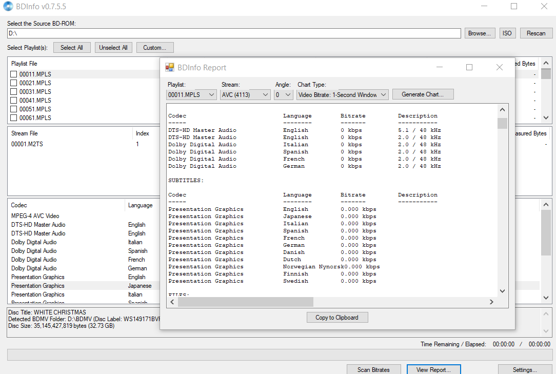Click Copy to Clipboard button
Image resolution: width=556 pixels, height=374 pixels.
tap(337, 318)
